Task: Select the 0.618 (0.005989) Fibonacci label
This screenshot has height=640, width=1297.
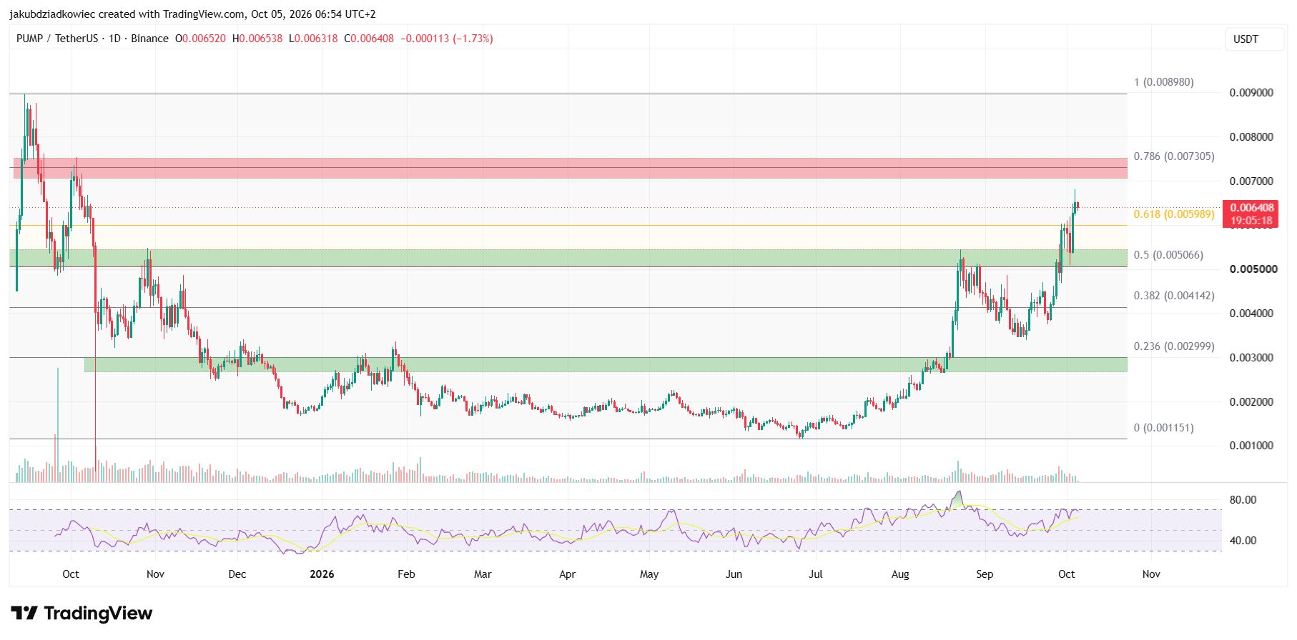Action: click(x=1174, y=214)
